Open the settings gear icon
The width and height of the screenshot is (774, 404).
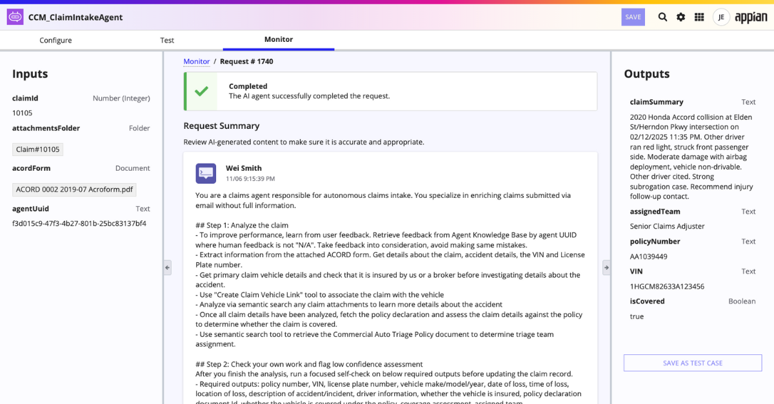click(x=680, y=17)
